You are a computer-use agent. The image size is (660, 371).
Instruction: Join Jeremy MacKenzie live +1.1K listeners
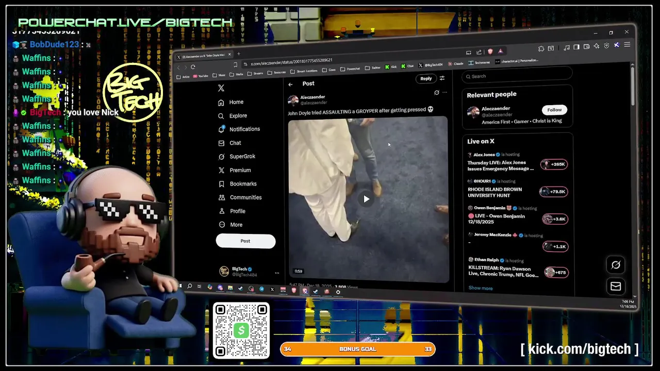[x=555, y=246]
